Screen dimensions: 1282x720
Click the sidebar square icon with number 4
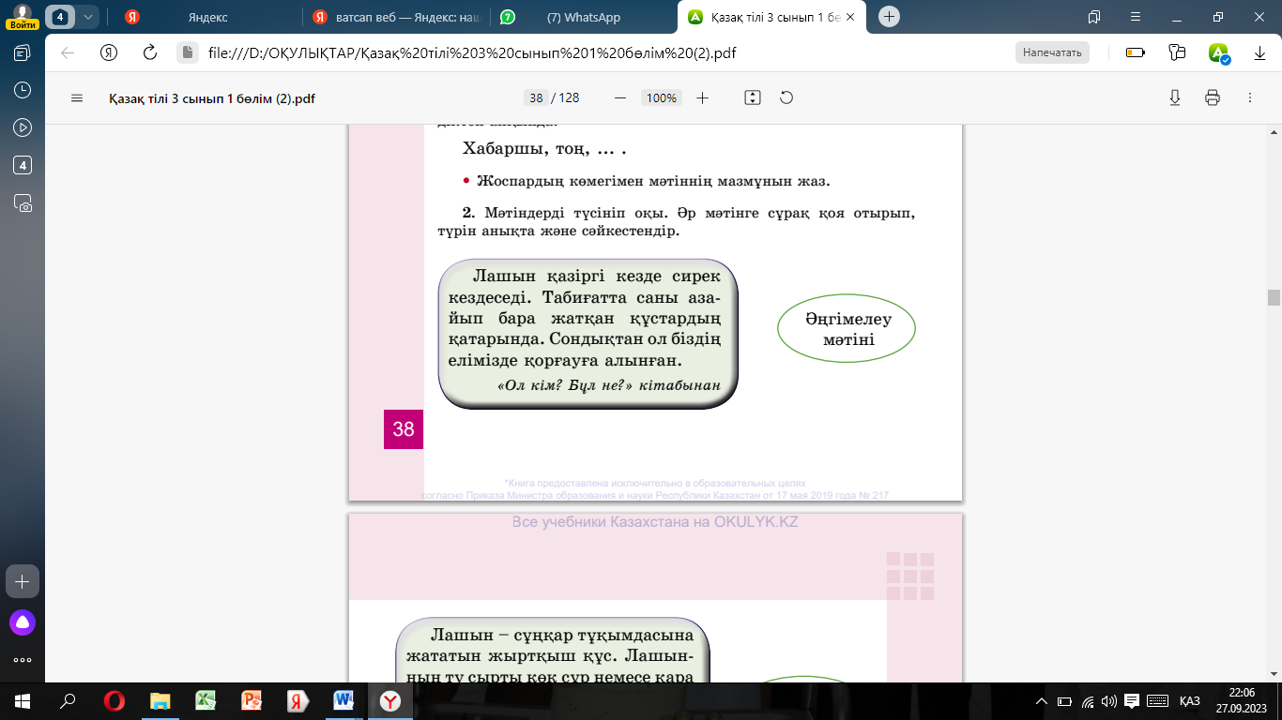pyautogui.click(x=23, y=165)
